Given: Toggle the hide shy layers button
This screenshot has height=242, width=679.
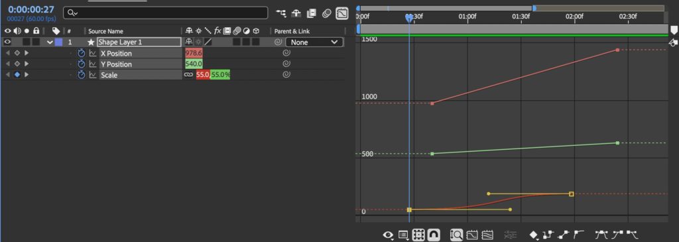Looking at the screenshot, I should (296, 13).
